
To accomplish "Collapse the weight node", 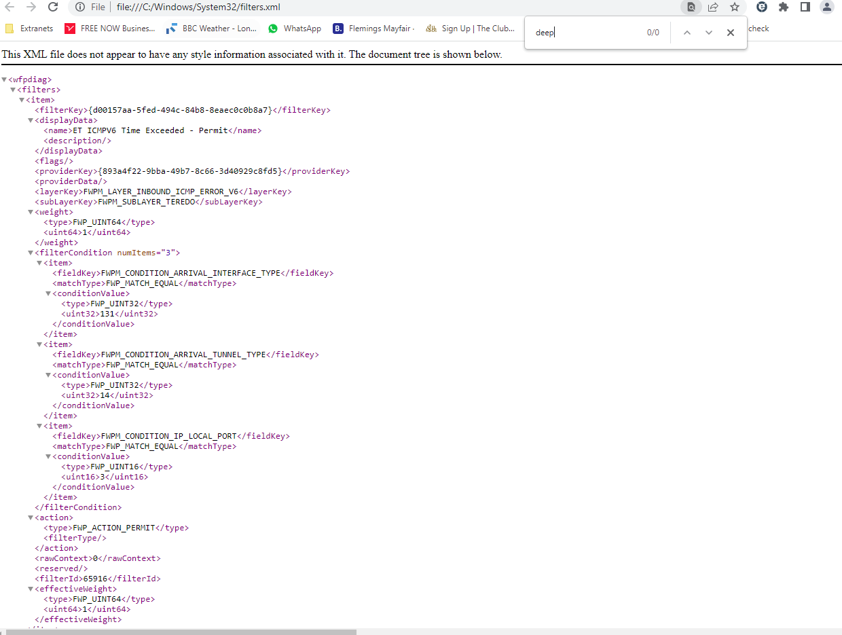I will tap(31, 212).
